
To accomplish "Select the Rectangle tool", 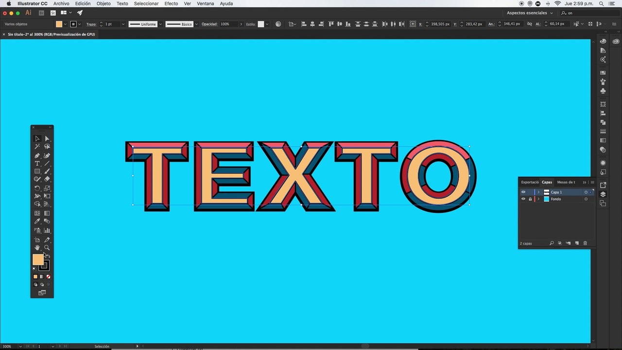I will click(37, 171).
